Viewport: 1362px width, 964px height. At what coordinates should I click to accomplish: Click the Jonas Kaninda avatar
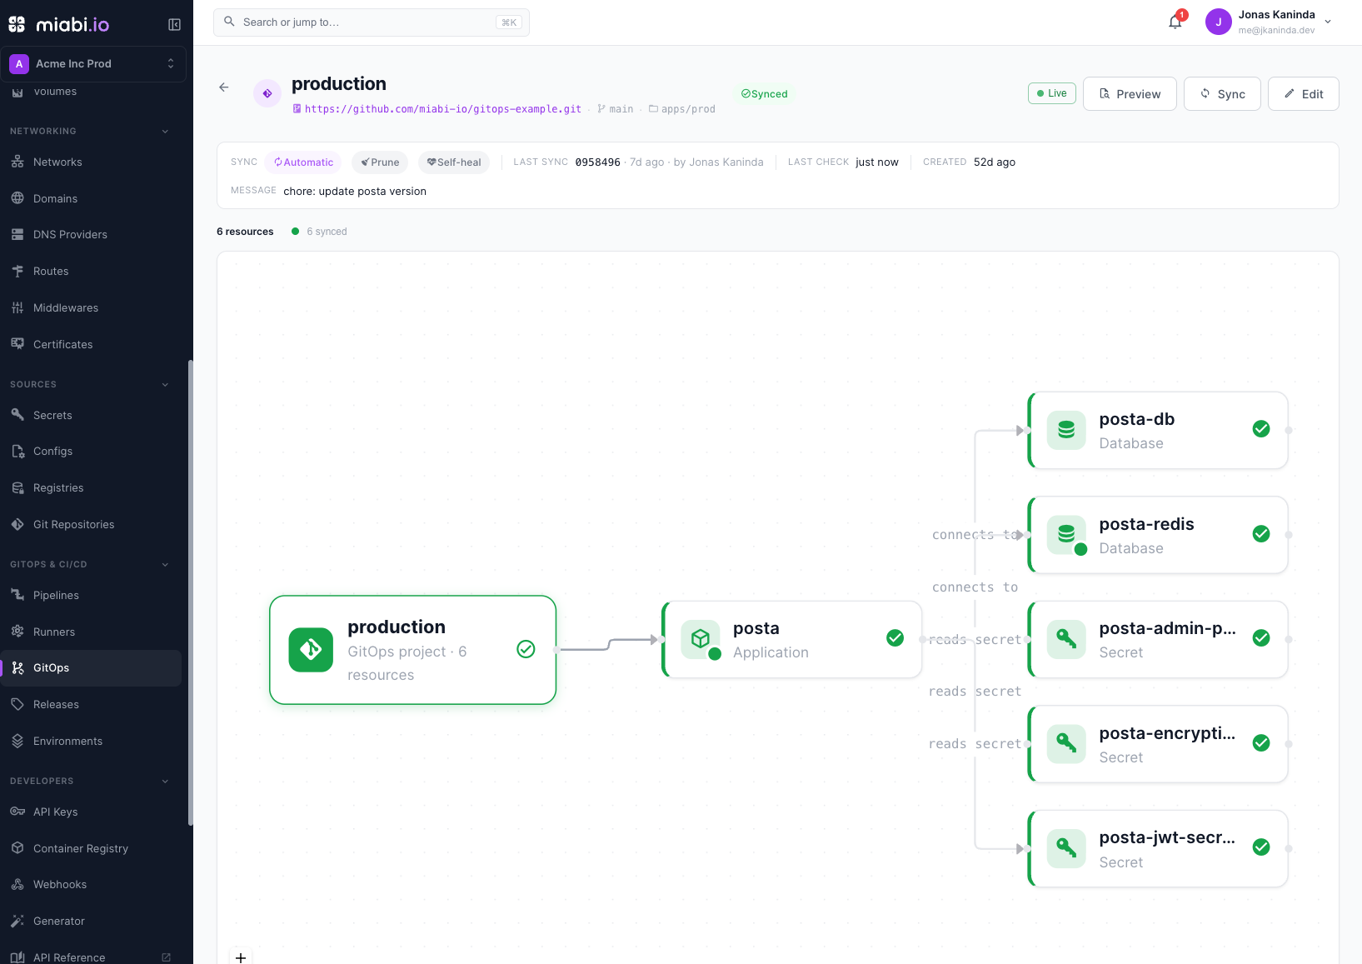(1218, 22)
